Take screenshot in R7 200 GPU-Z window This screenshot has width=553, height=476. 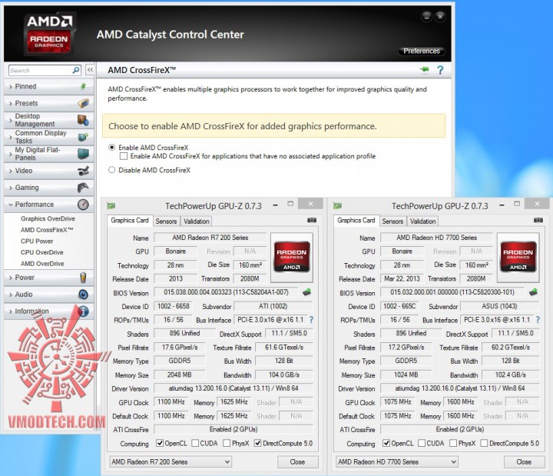pos(312,221)
